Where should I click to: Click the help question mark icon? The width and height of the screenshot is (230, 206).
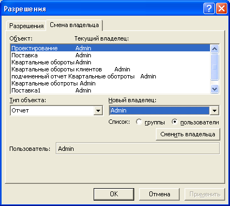click(x=209, y=9)
